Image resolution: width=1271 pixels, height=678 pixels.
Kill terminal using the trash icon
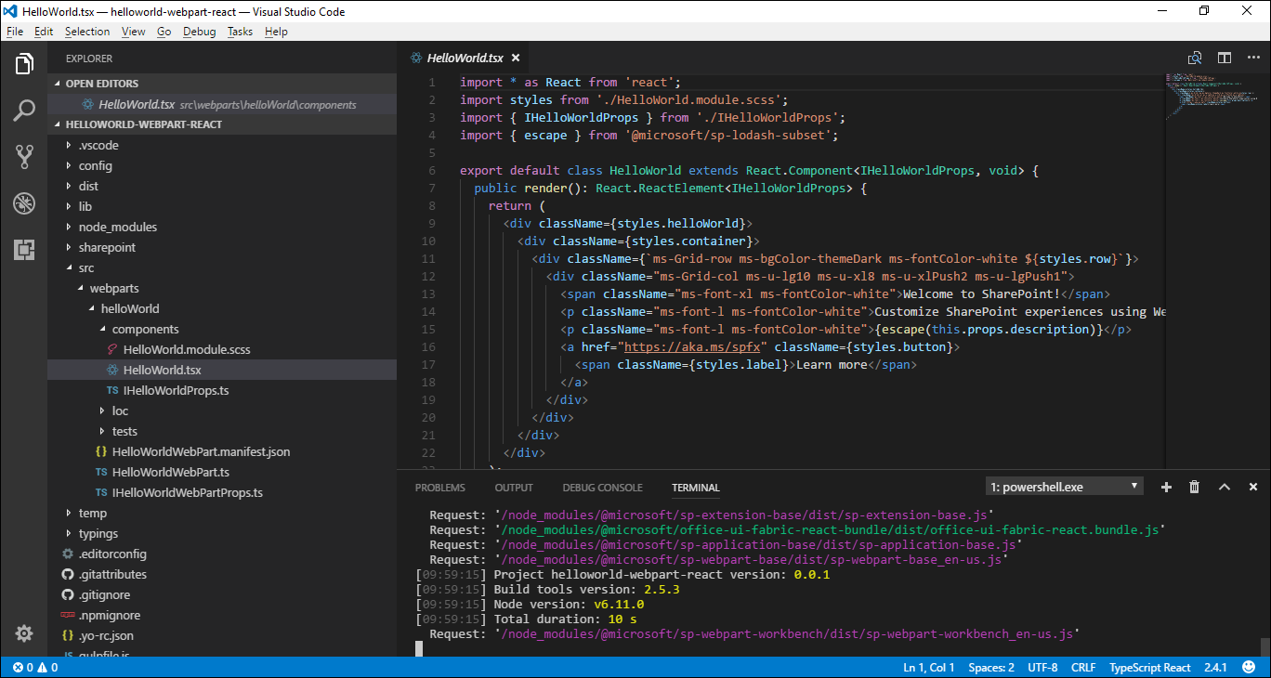click(1195, 487)
